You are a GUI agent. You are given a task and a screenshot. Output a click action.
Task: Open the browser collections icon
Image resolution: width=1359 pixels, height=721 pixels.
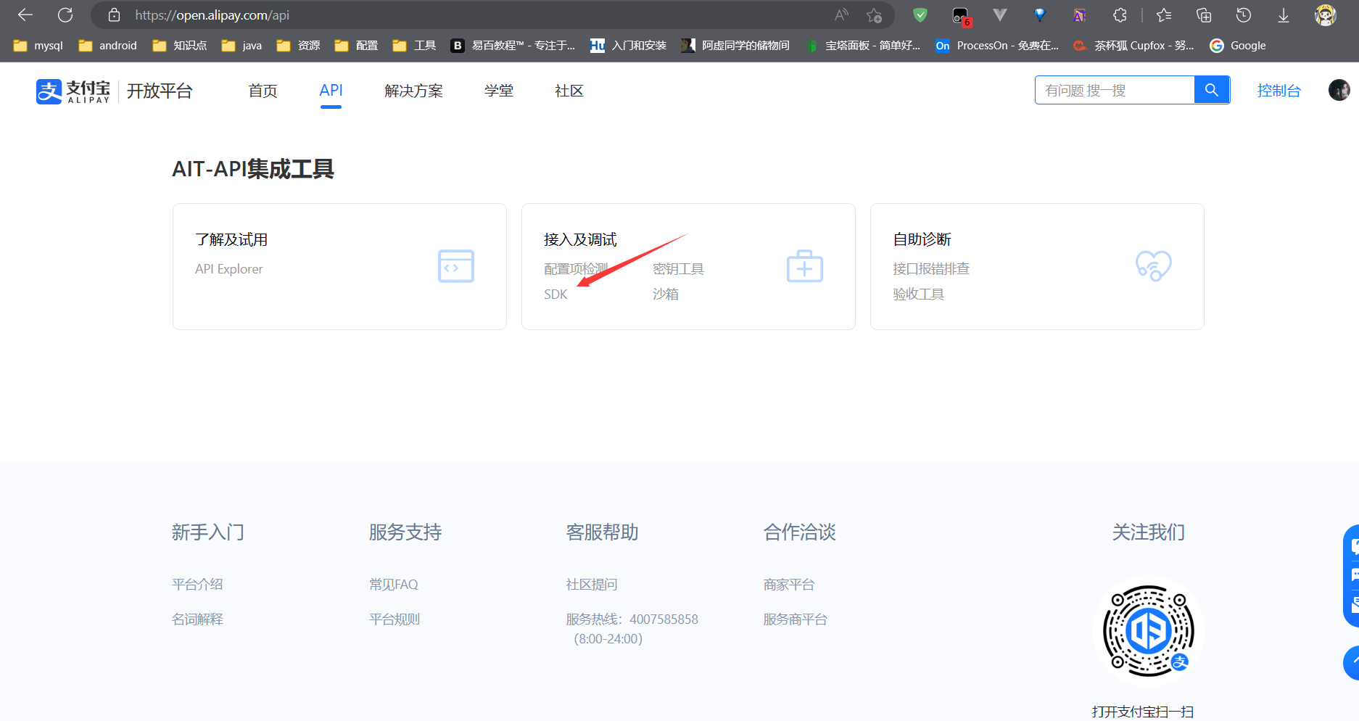coord(1204,15)
